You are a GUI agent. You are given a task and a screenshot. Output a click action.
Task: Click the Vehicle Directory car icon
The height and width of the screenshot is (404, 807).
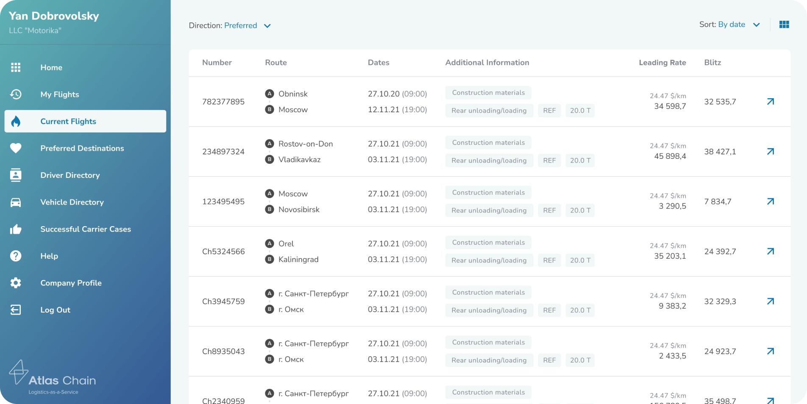[16, 202]
